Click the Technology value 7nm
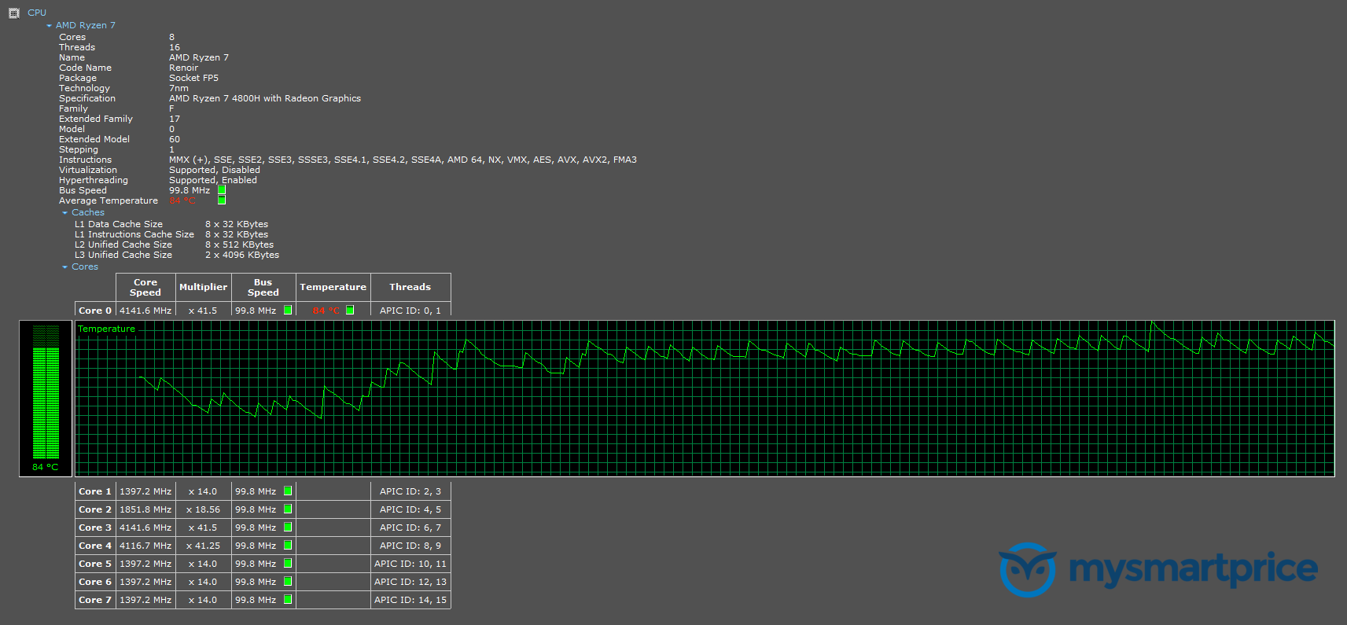 coord(178,88)
